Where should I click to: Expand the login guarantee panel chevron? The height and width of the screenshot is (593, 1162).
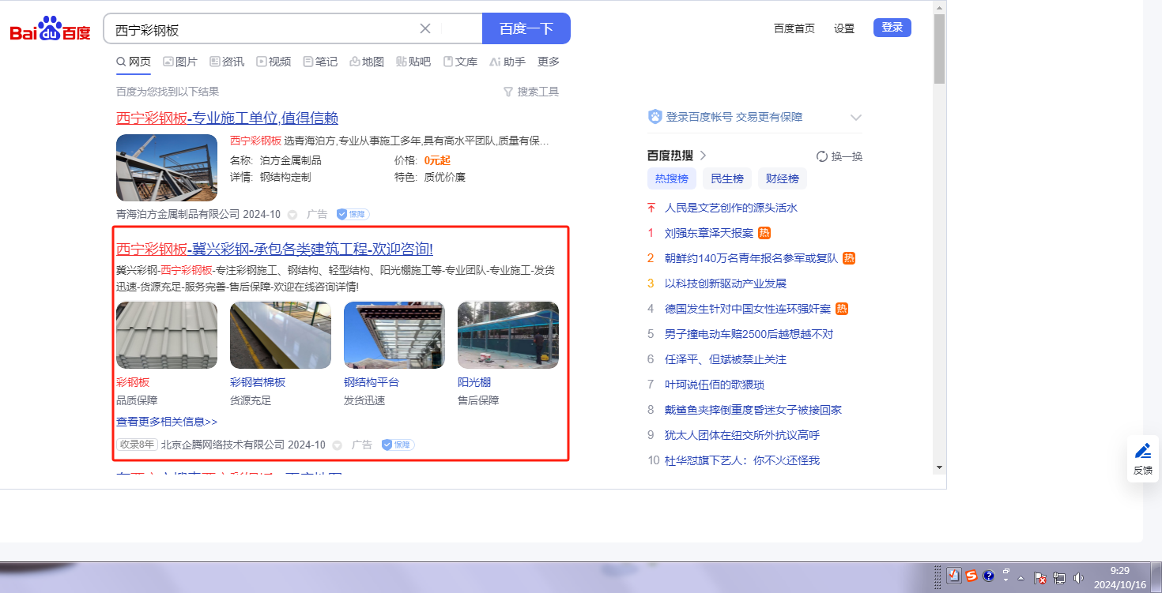point(855,118)
